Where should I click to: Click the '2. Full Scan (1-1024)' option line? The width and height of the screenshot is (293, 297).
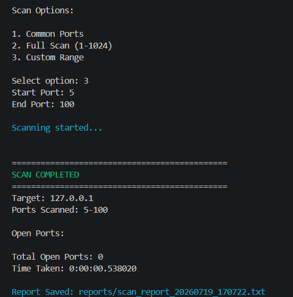pyautogui.click(x=62, y=46)
